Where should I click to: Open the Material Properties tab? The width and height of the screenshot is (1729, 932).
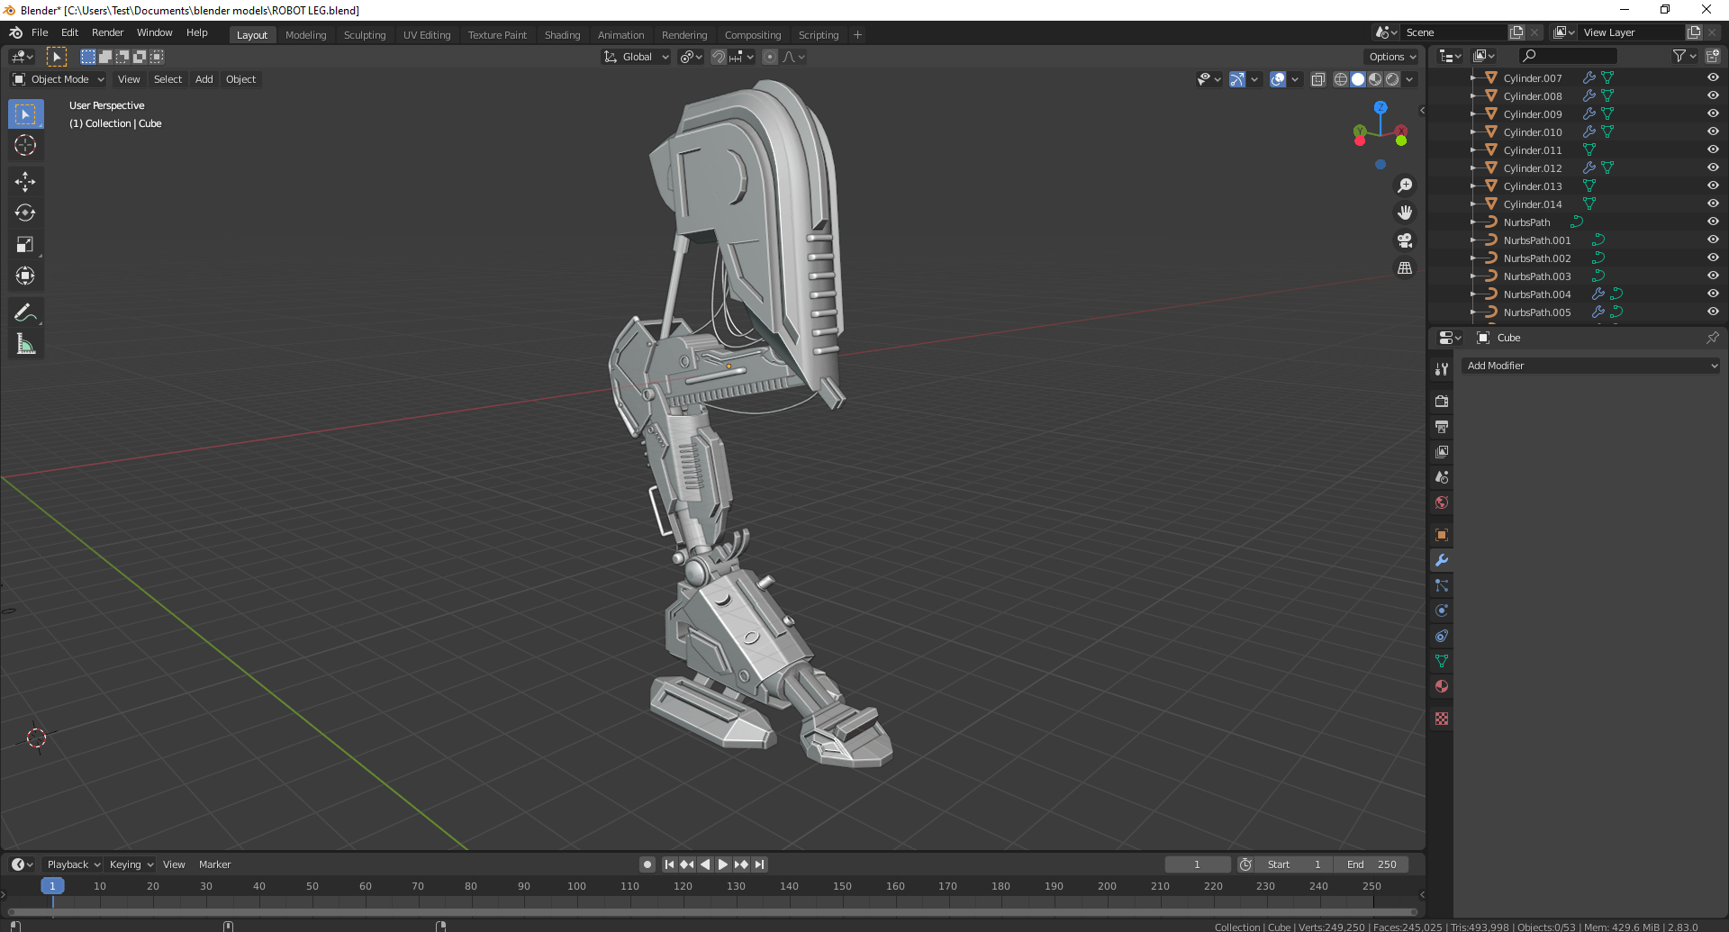click(x=1441, y=686)
